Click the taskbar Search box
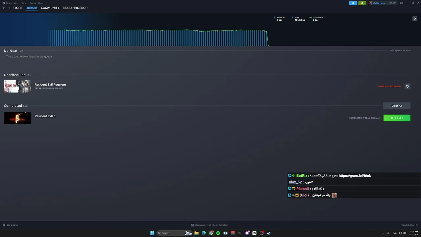Viewport: 421px width, 237px height. [x=175, y=233]
